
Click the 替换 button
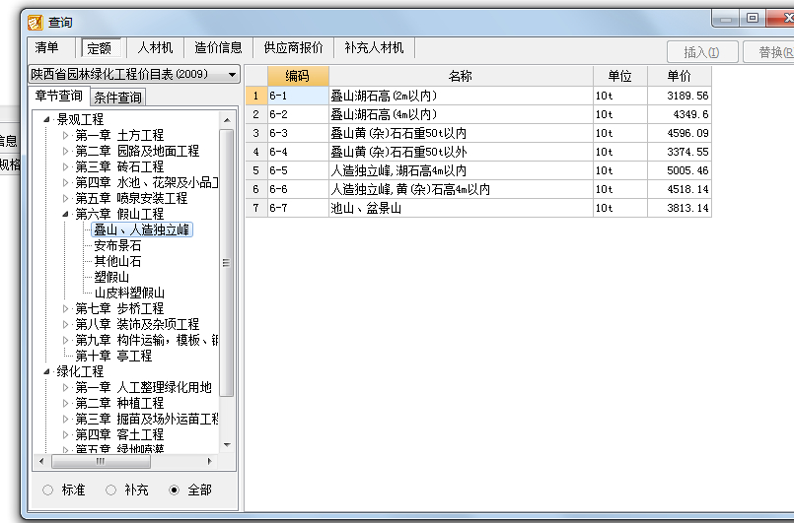pos(769,52)
